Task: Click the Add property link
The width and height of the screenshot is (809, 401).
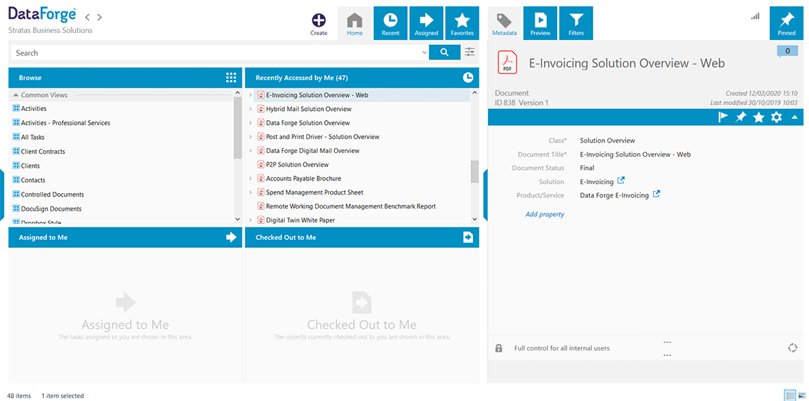Action: coord(545,214)
